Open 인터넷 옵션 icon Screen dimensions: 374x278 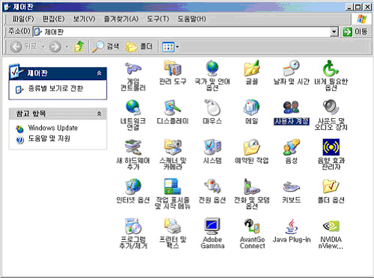click(133, 187)
